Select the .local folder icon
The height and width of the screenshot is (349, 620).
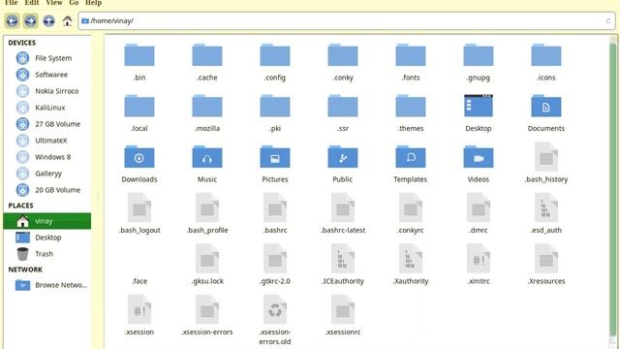coord(139,106)
